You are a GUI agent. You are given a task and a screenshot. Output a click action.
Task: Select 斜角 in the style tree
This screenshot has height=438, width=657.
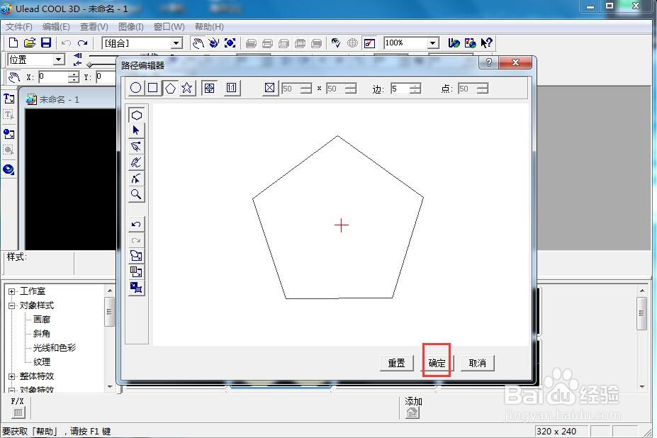[42, 334]
